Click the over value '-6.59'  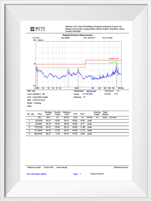(82, 121)
